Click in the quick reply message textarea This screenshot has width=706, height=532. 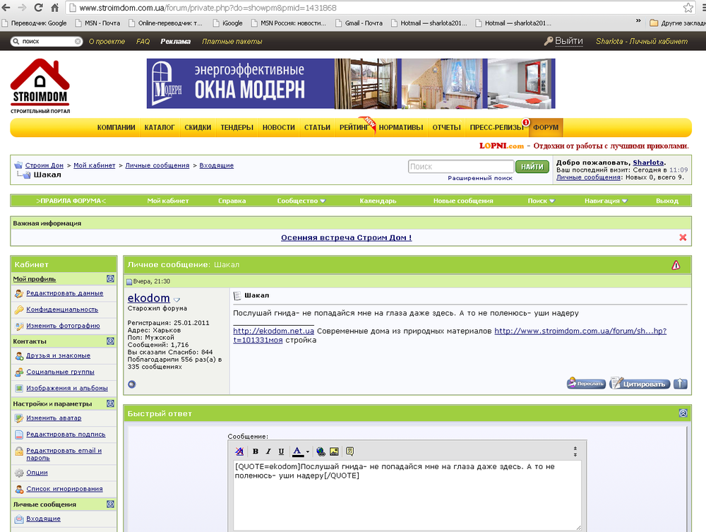(x=407, y=495)
